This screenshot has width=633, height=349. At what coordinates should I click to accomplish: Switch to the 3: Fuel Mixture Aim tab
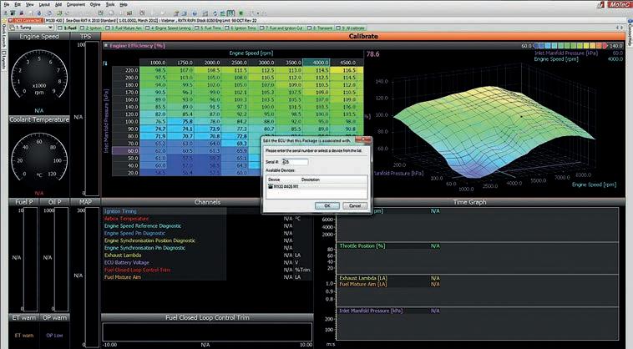pyautogui.click(x=124, y=28)
